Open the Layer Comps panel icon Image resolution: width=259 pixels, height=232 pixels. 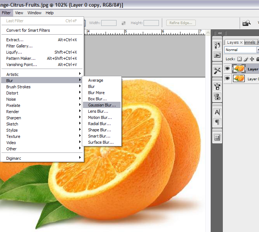217,138
